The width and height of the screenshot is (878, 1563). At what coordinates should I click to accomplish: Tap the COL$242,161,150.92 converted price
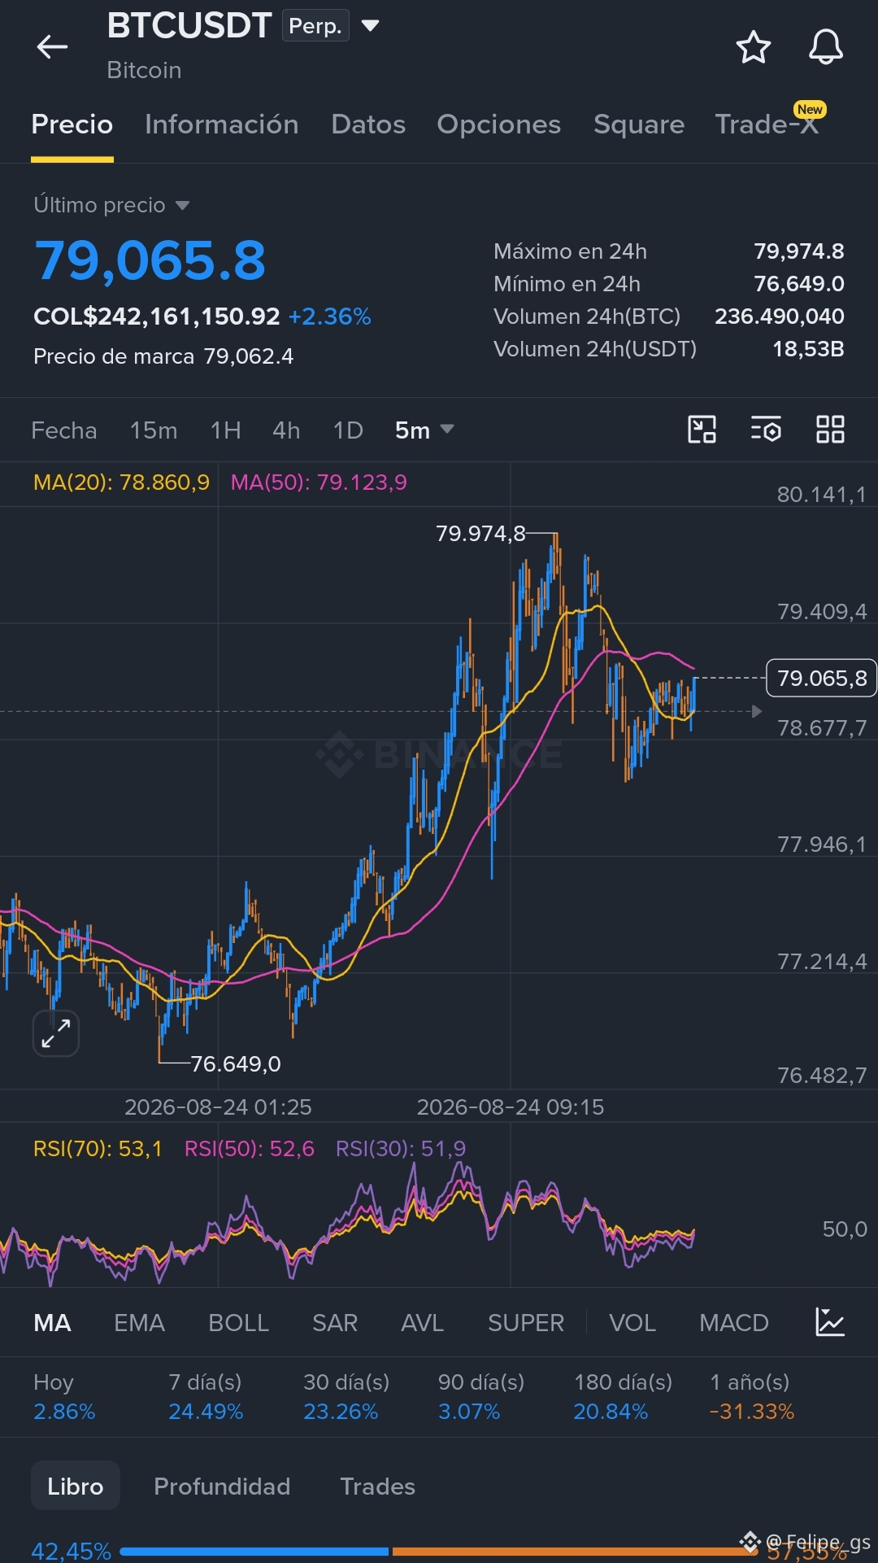tap(157, 317)
